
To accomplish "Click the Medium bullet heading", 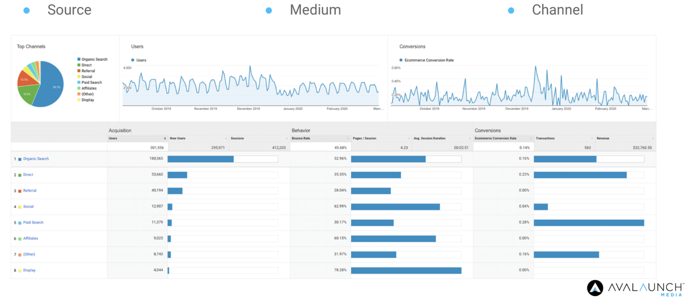I will [x=315, y=10].
